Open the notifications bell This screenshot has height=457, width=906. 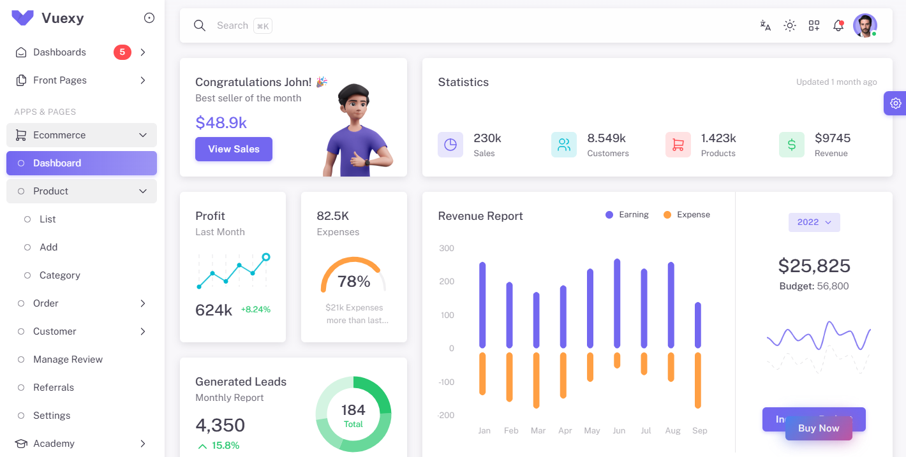(x=838, y=25)
